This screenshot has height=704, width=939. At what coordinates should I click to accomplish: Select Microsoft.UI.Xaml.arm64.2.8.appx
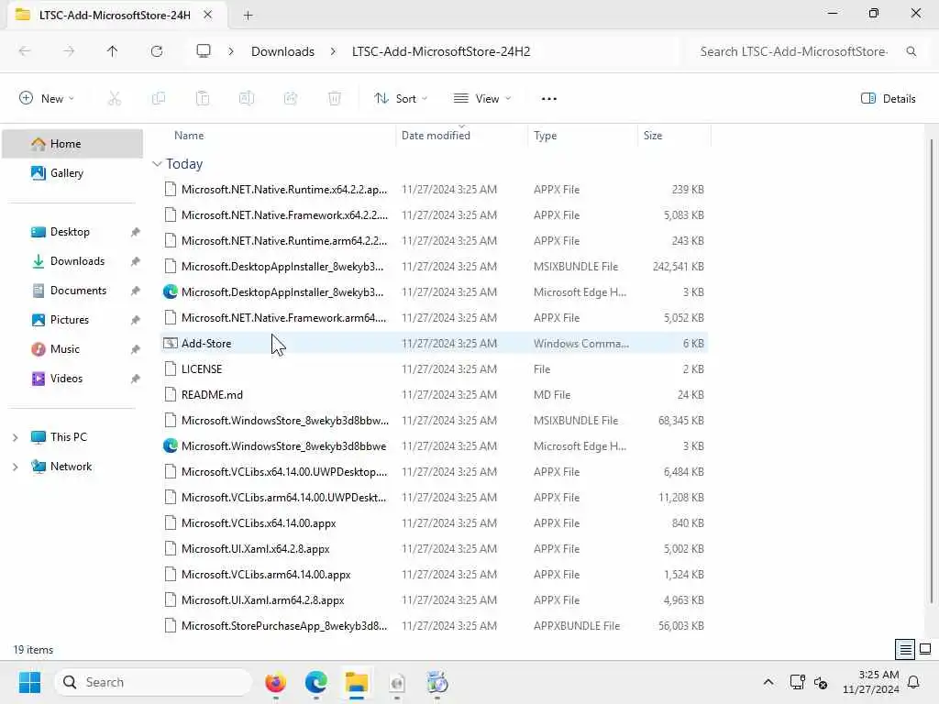point(434,599)
